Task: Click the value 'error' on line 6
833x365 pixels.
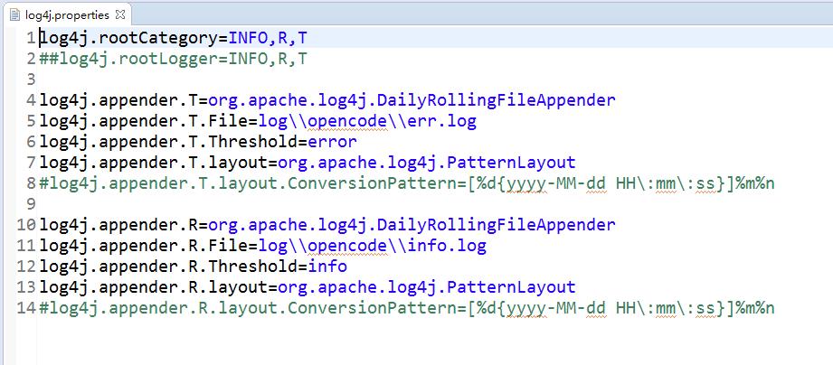Action: (332, 142)
